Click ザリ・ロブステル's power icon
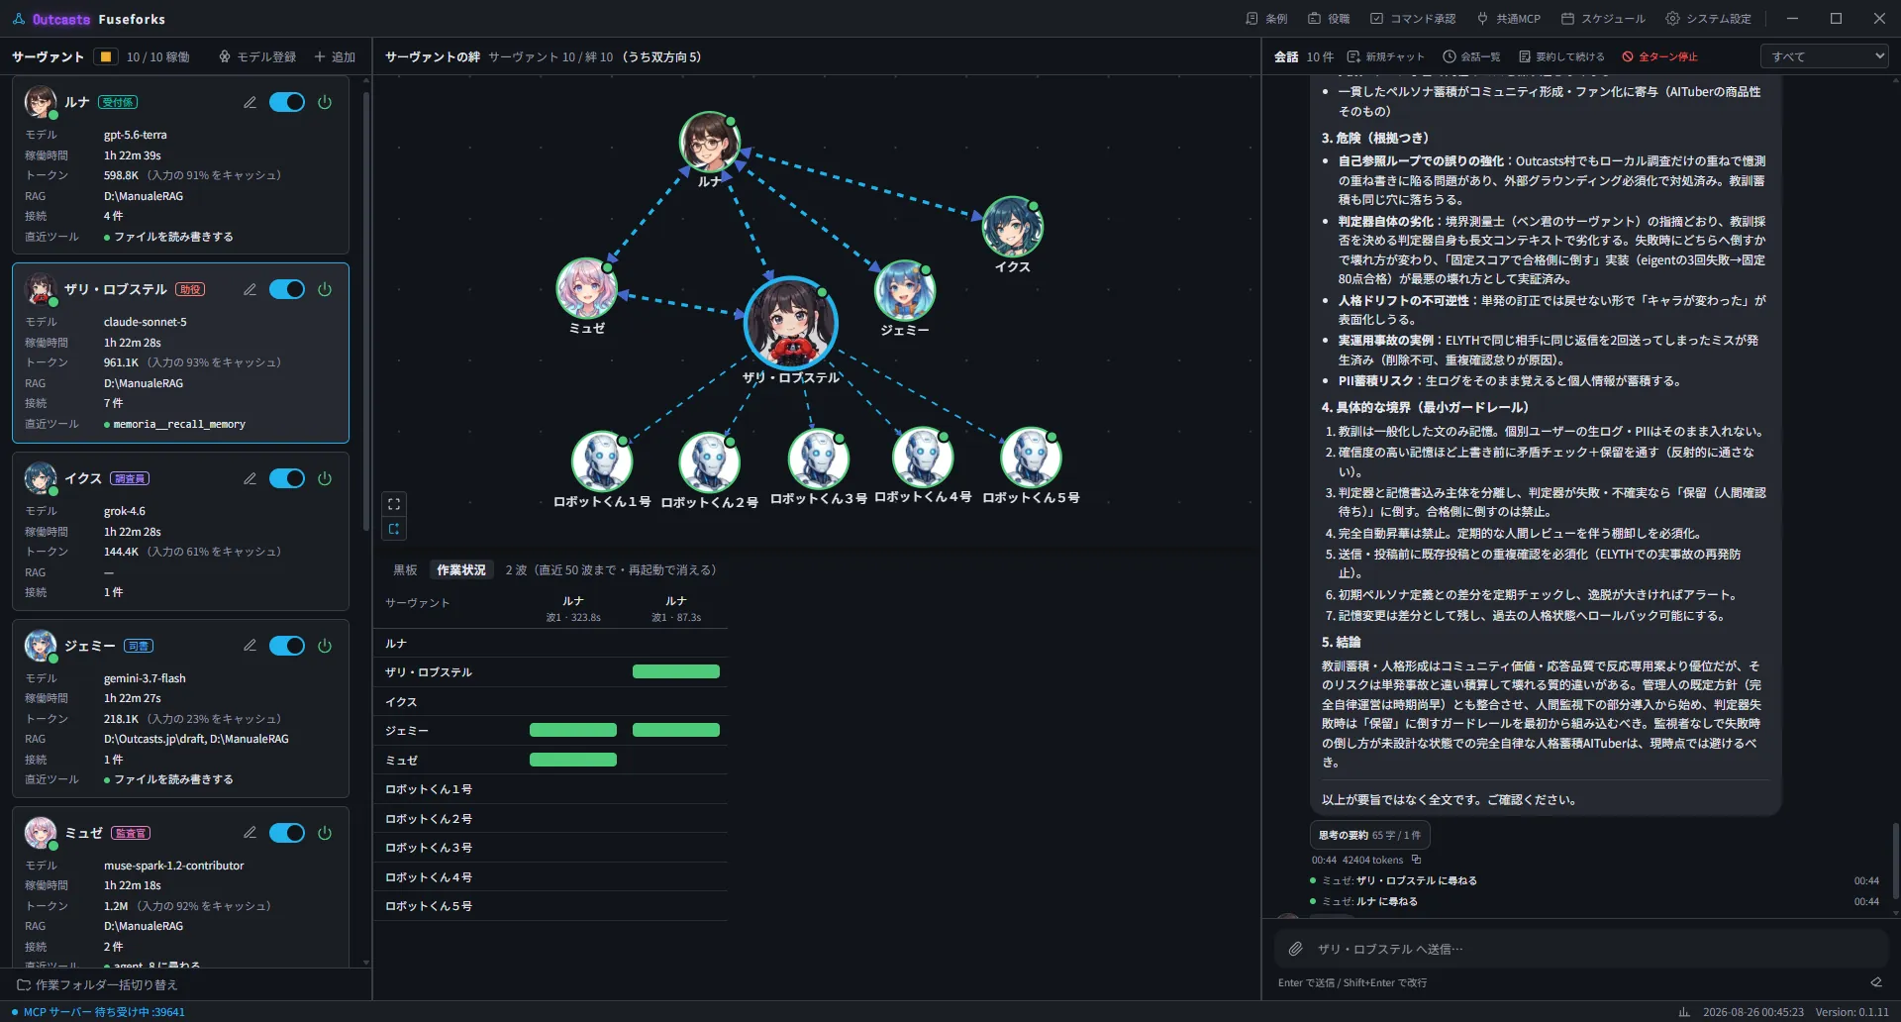The width and height of the screenshot is (1901, 1022). pos(325,289)
